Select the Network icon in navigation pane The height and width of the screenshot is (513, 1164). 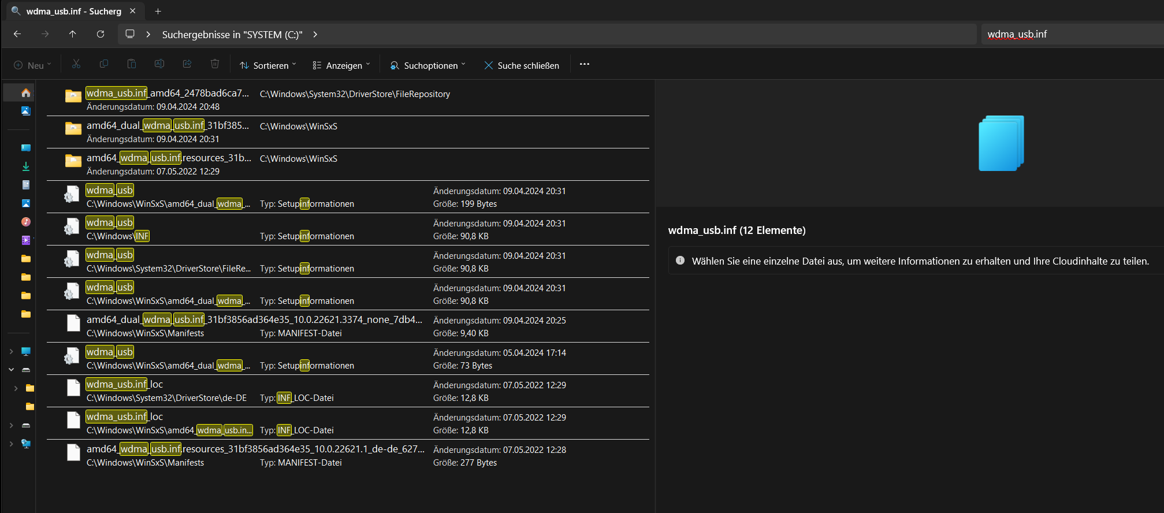point(25,444)
